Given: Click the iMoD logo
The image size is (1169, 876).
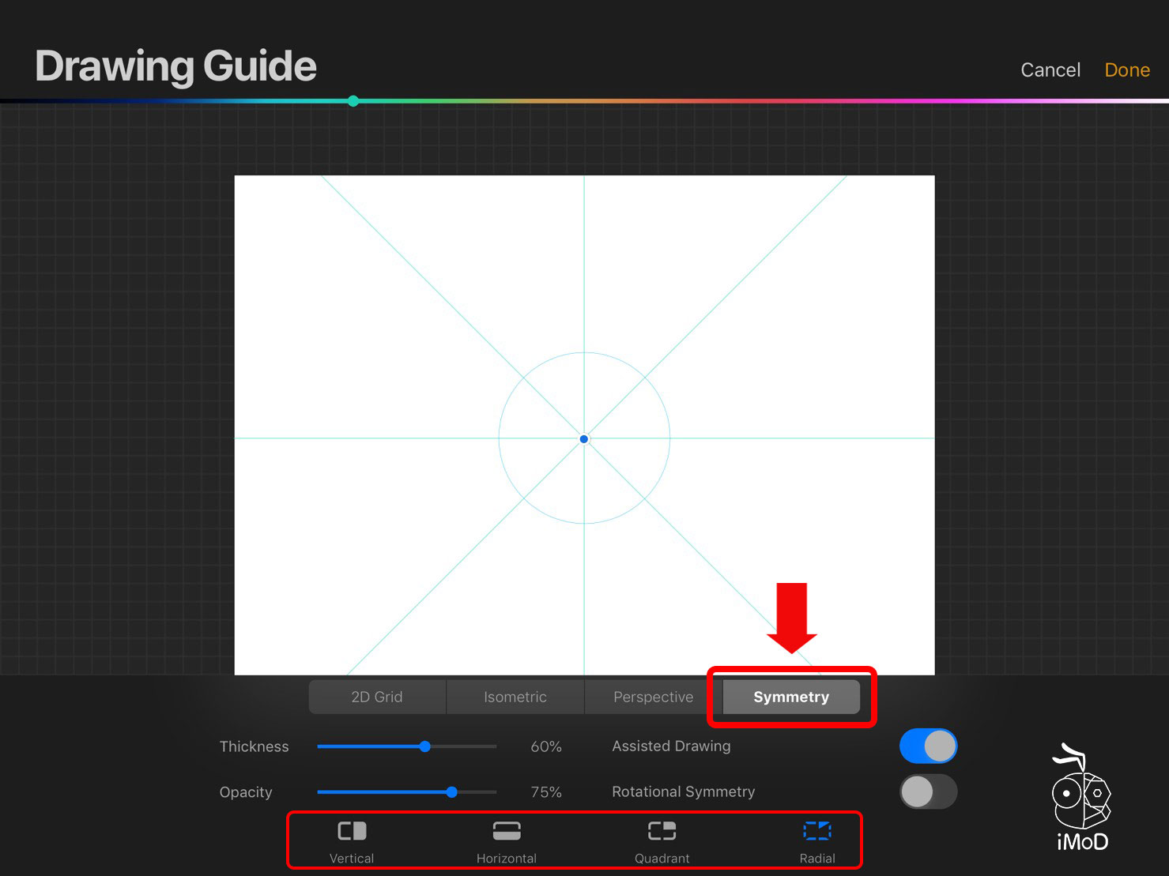Looking at the screenshot, I should click(x=1081, y=799).
